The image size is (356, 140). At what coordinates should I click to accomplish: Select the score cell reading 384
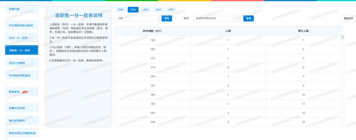(x=153, y=40)
